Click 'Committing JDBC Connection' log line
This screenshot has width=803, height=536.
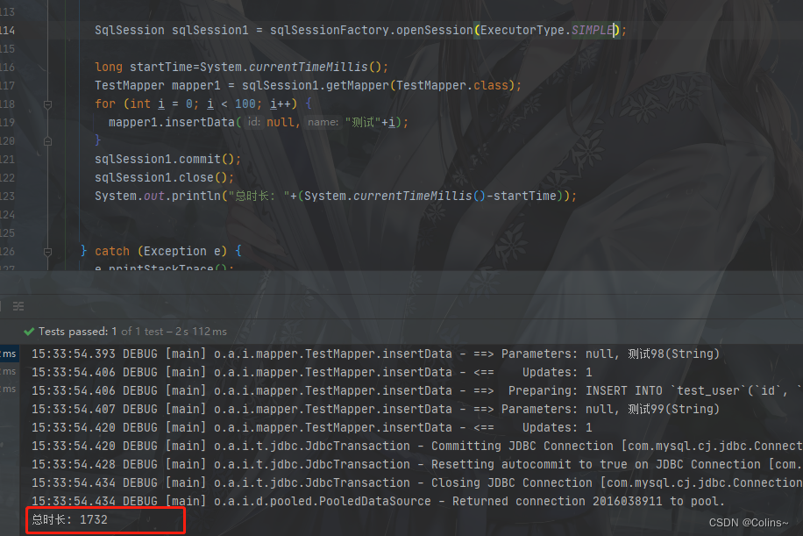[417, 447]
